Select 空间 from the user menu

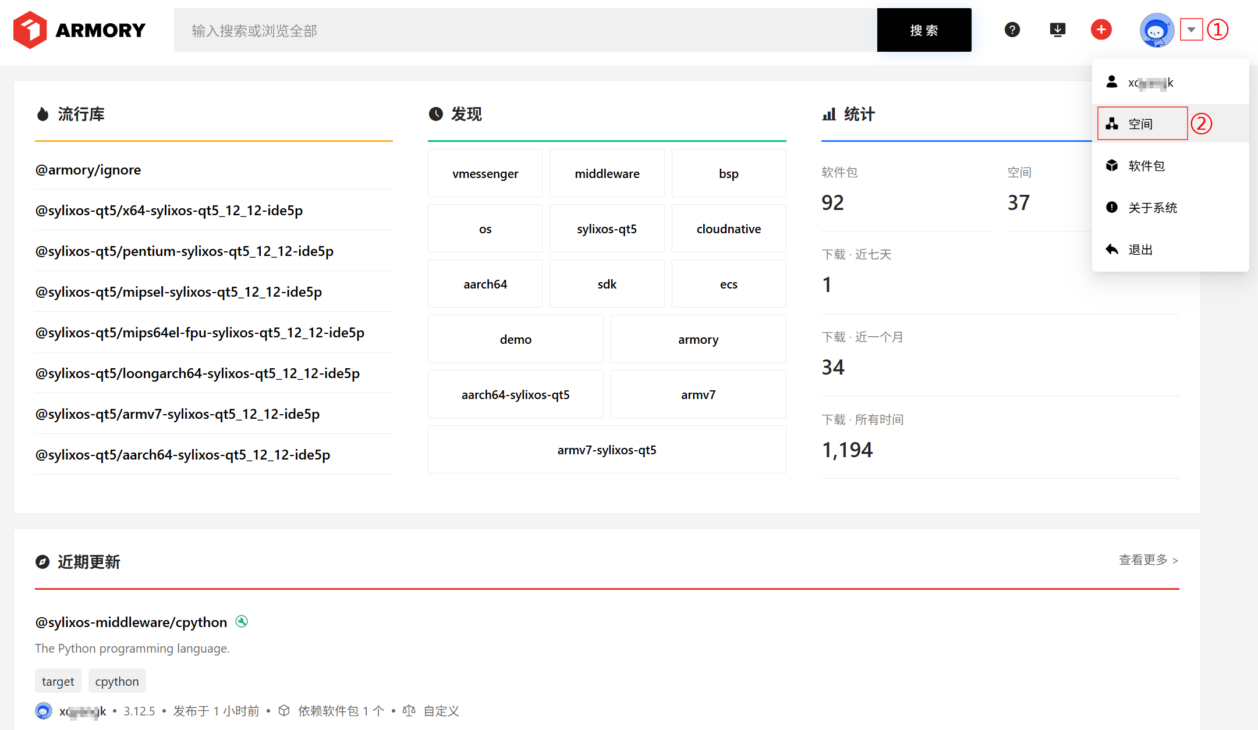coord(1141,124)
